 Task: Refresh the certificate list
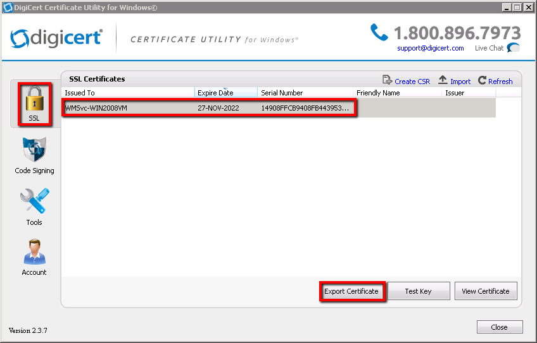click(x=483, y=81)
